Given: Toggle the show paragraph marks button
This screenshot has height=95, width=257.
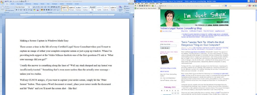Looking at the screenshot, I should click(x=59, y=7).
